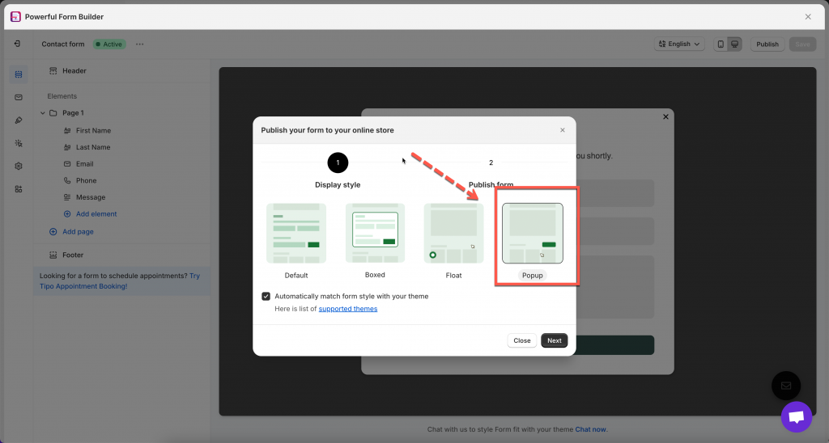
Task: Select the Float style thumbnail
Action: click(453, 233)
